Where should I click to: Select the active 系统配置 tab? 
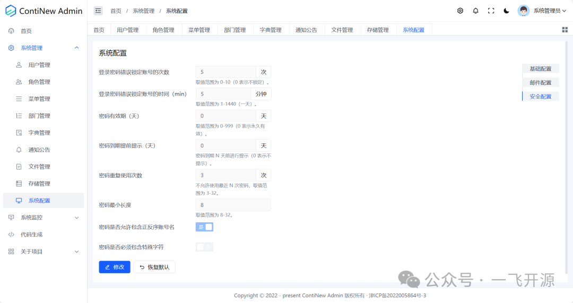(x=414, y=30)
